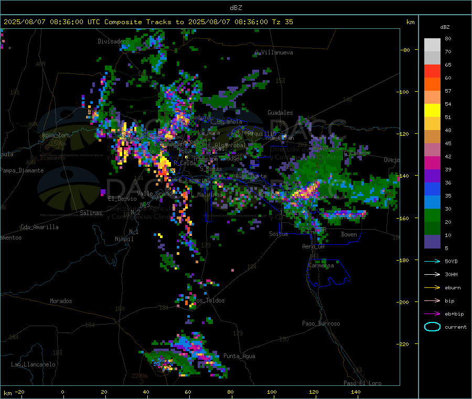
Task: Click the '-200' tick label on the right axis
Action: [403, 302]
